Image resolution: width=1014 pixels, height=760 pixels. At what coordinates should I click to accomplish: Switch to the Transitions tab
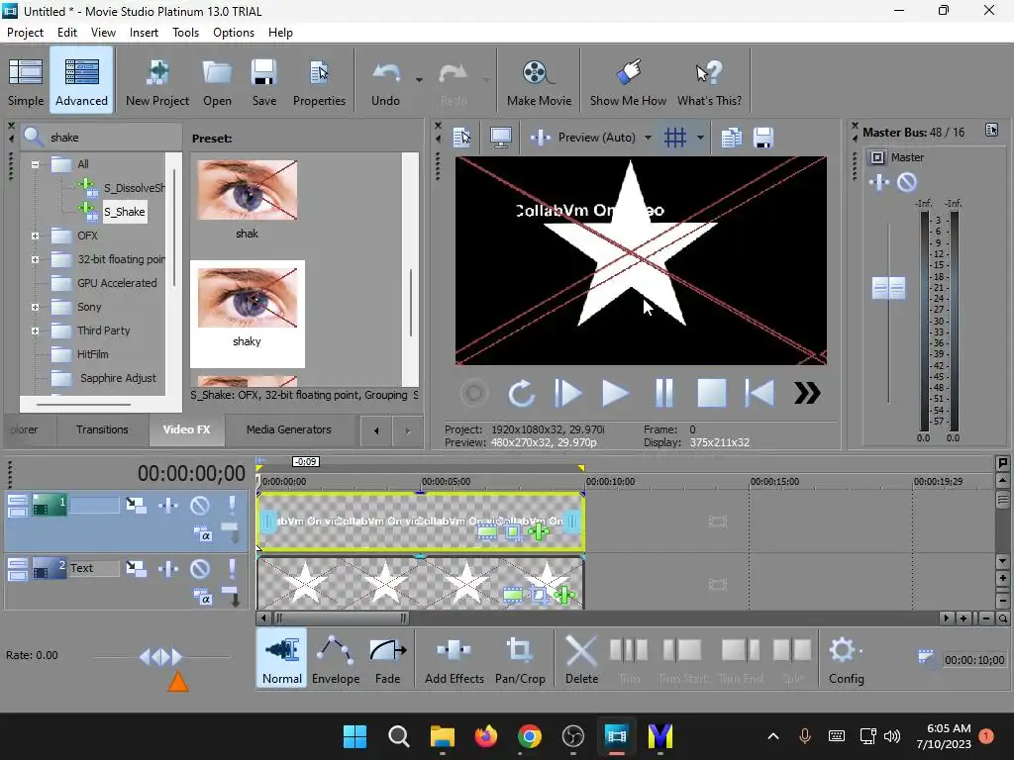[102, 429]
